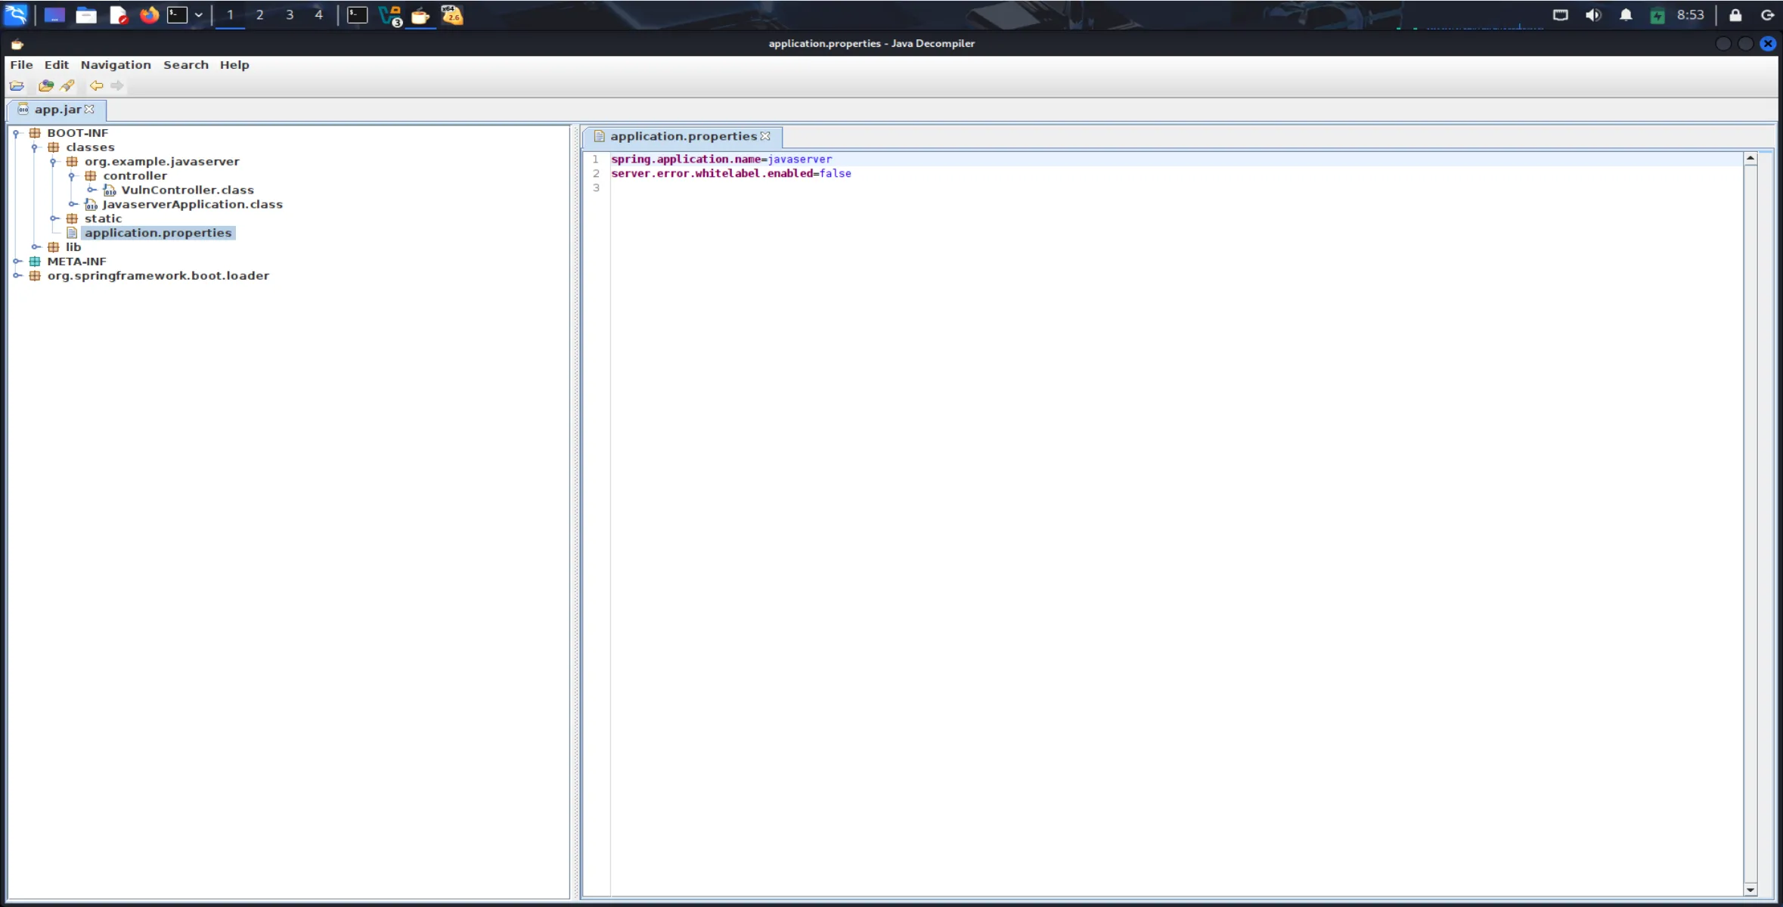Screen dimensions: 1783x907
Task: Click the editor scrollbar down arrow
Action: [x=1750, y=890]
